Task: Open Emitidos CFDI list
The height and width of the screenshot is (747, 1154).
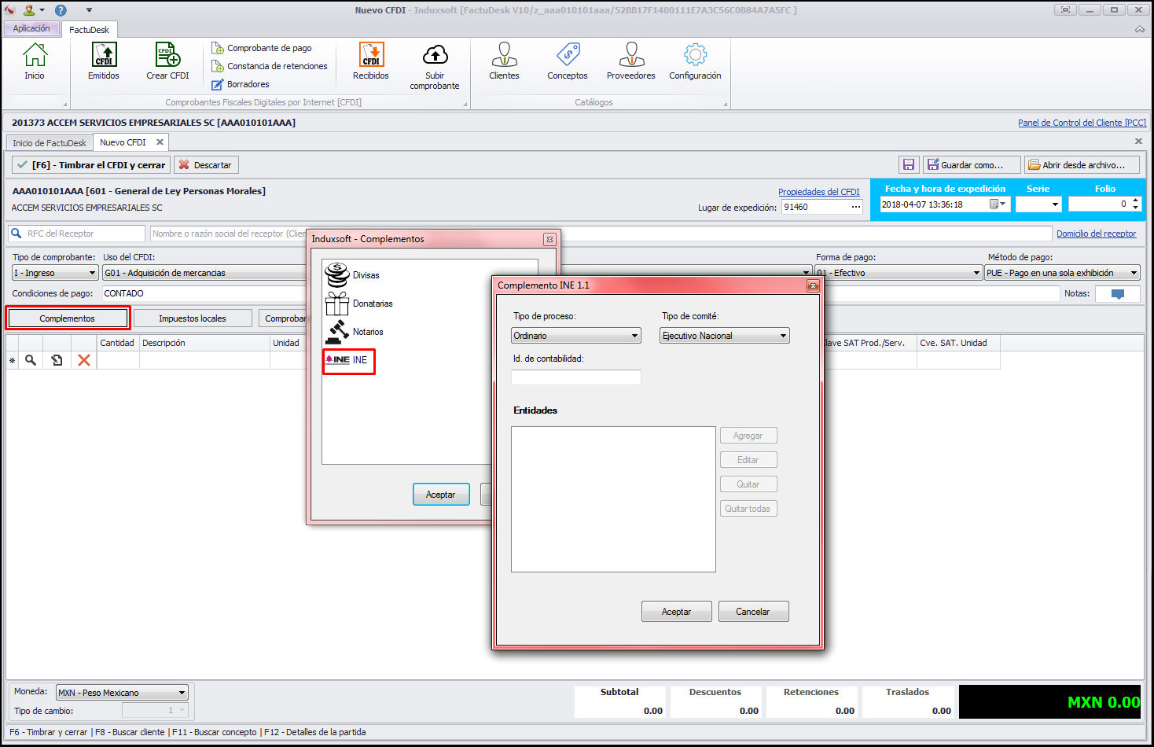Action: (x=104, y=61)
